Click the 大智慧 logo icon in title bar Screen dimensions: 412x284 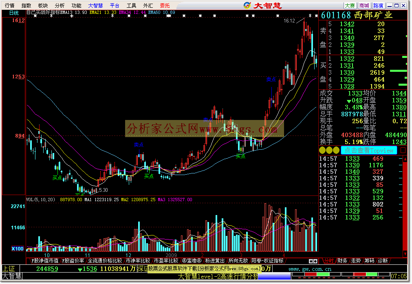(247, 5)
